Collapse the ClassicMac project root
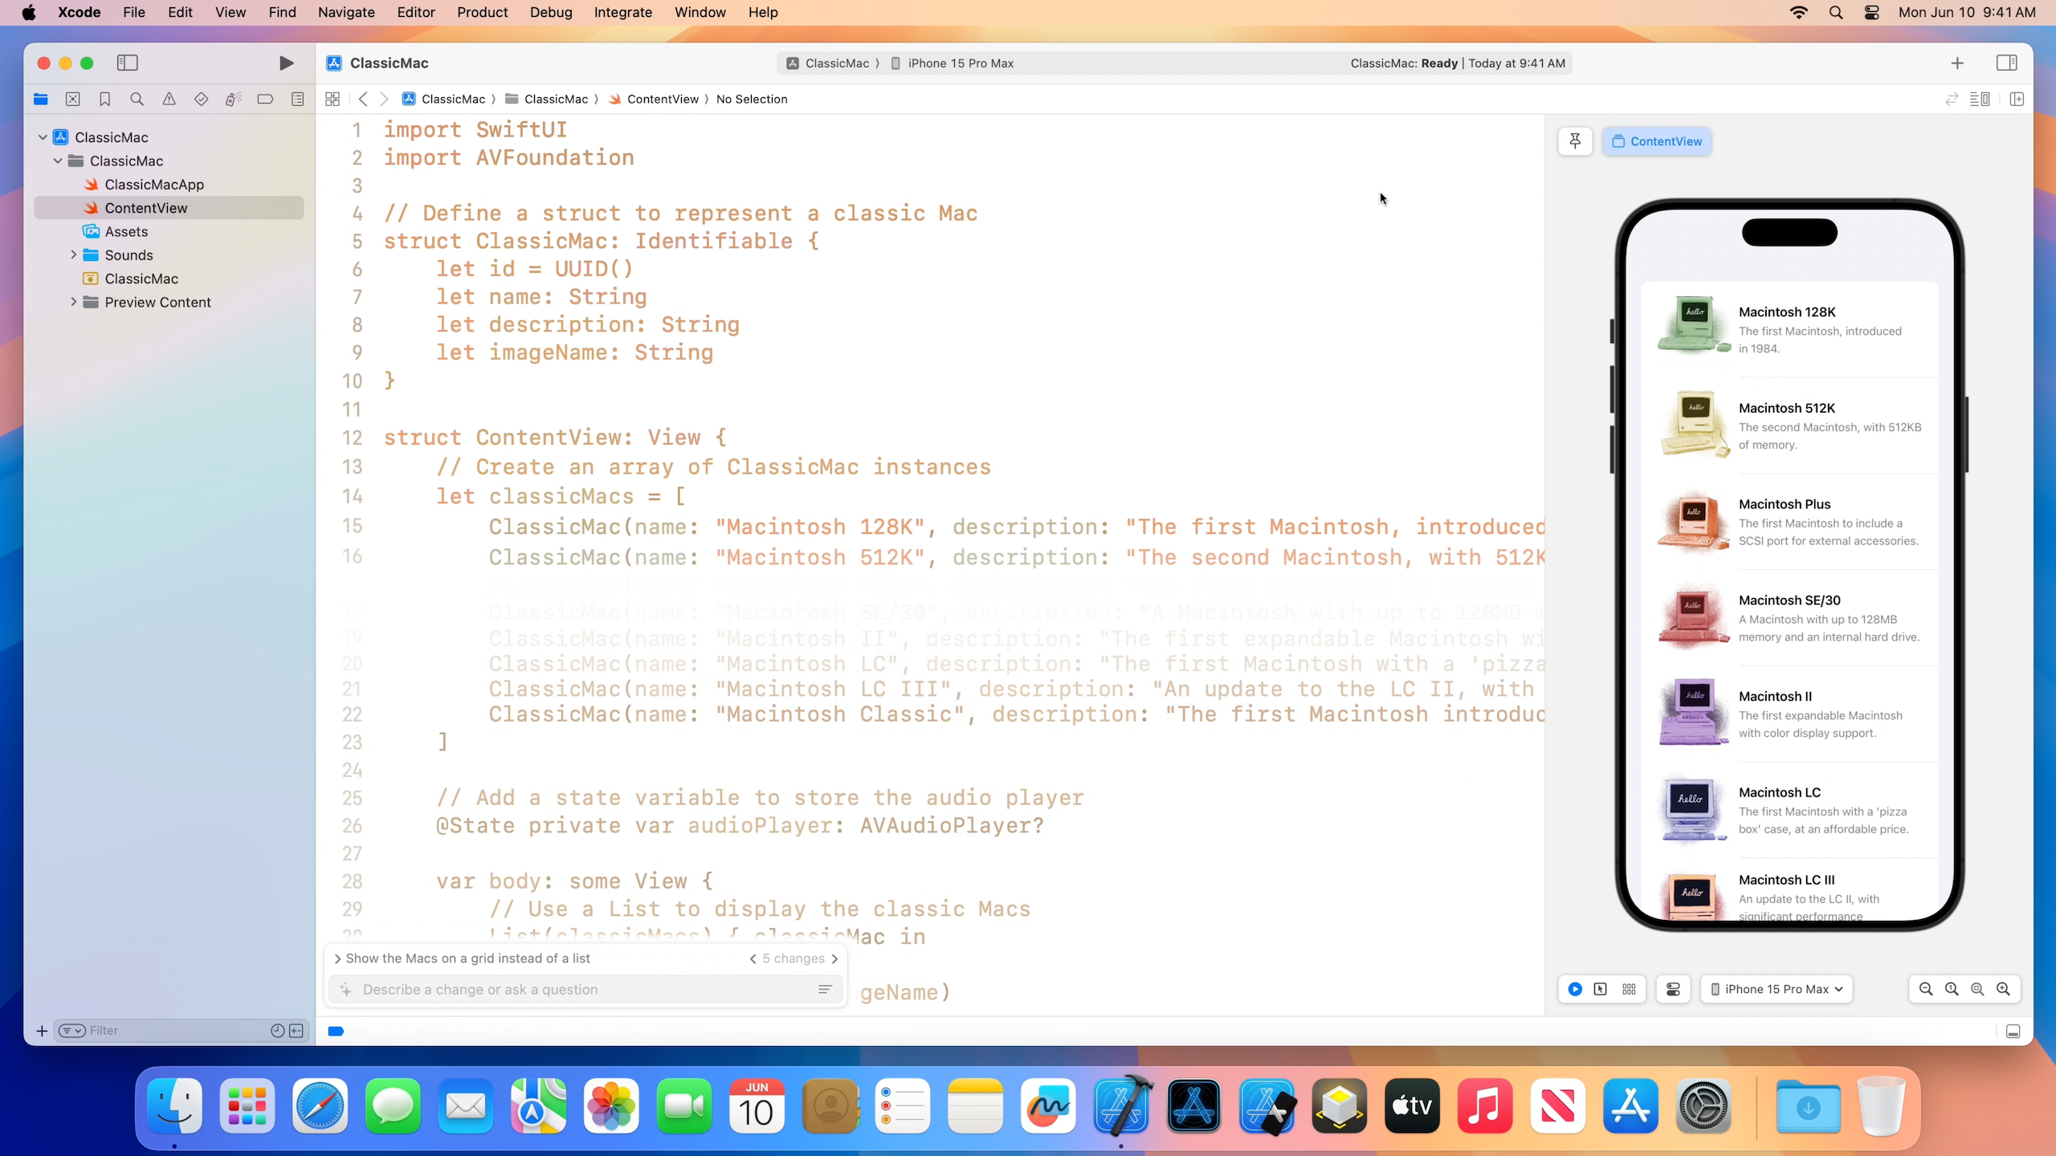The height and width of the screenshot is (1156, 2056). point(43,137)
